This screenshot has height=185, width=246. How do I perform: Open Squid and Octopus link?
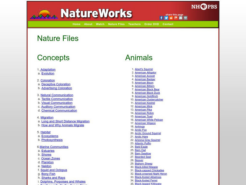[54, 170]
